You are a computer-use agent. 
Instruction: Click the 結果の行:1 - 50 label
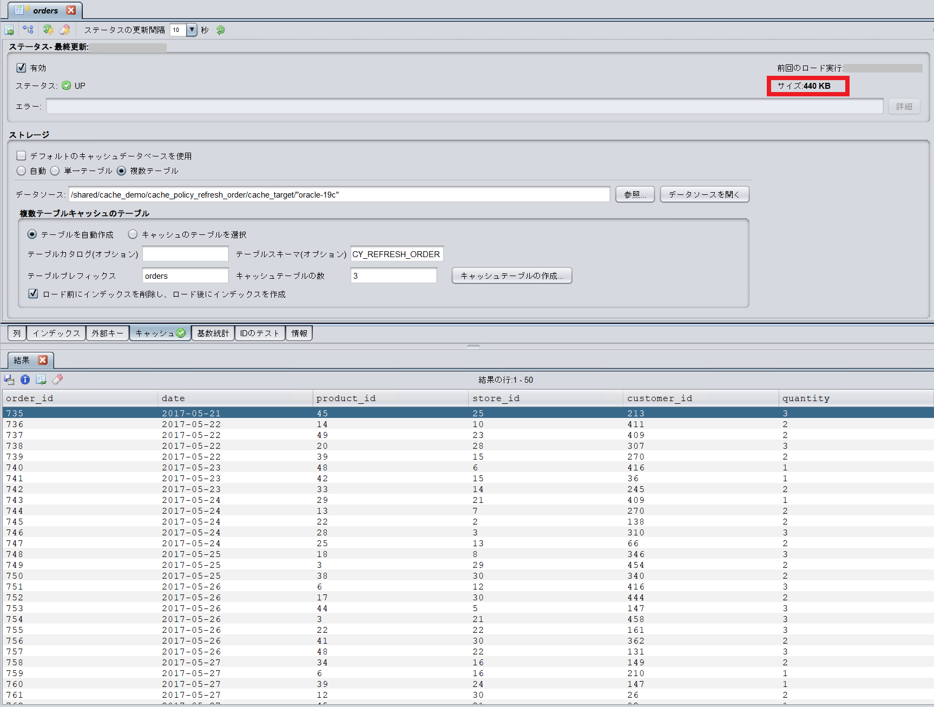tap(505, 379)
